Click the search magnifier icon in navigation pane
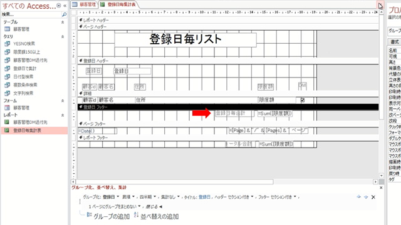Viewport: 401px width, 225px height. (64, 14)
